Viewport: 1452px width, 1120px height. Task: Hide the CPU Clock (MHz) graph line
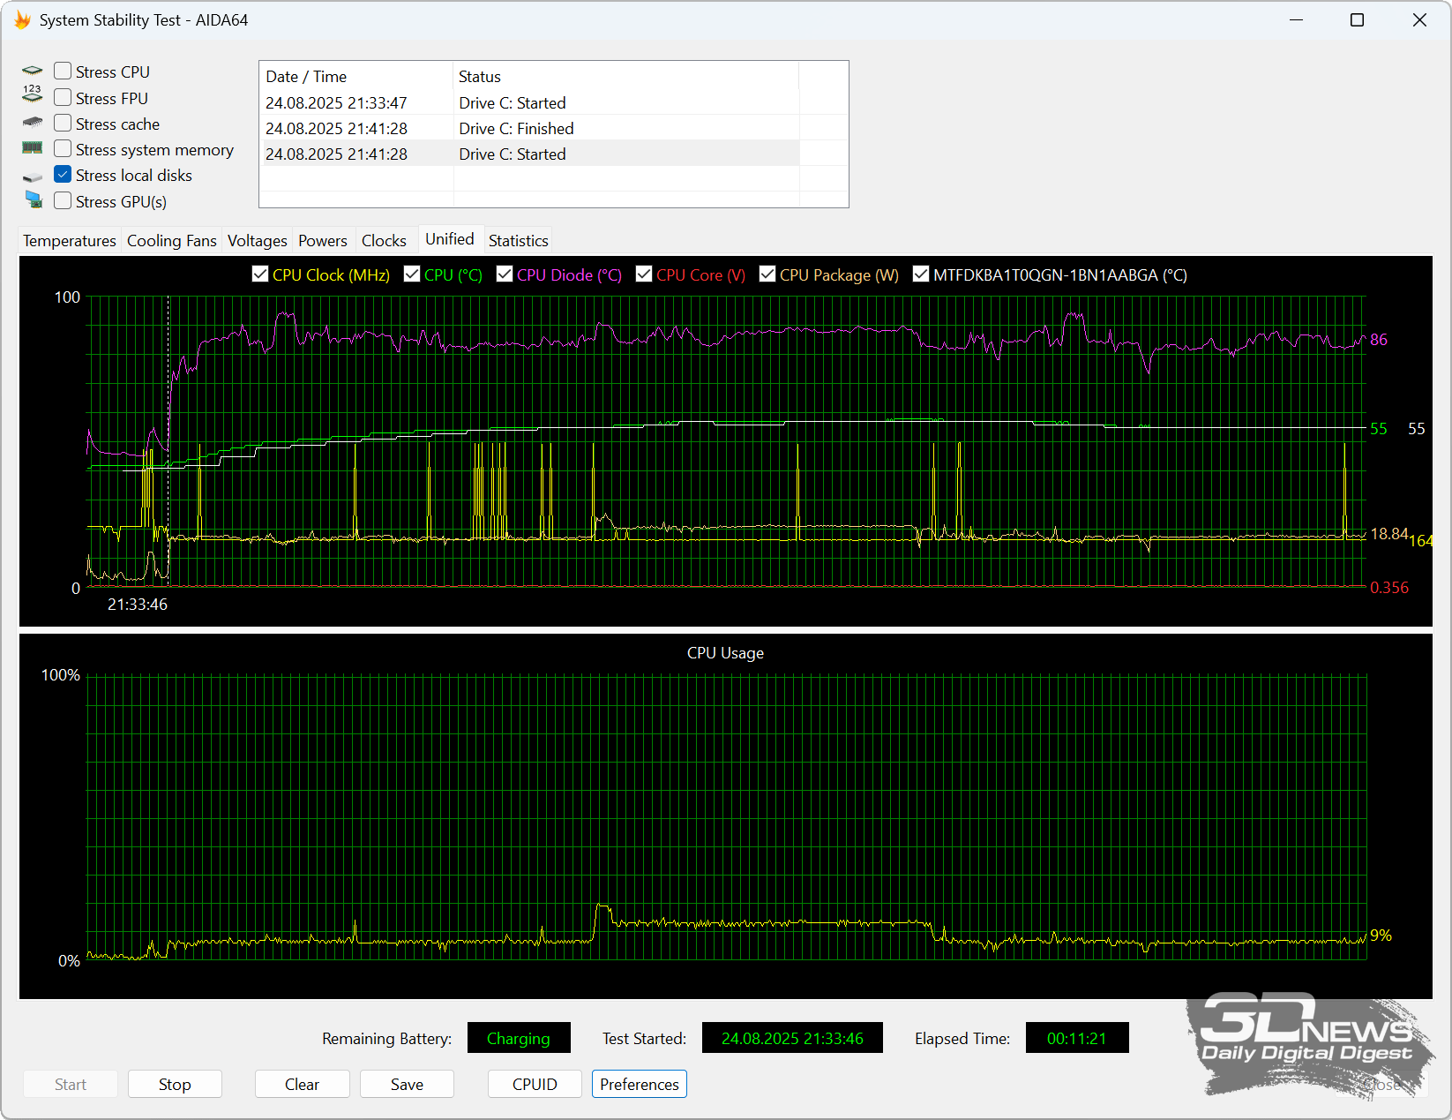pyautogui.click(x=260, y=274)
